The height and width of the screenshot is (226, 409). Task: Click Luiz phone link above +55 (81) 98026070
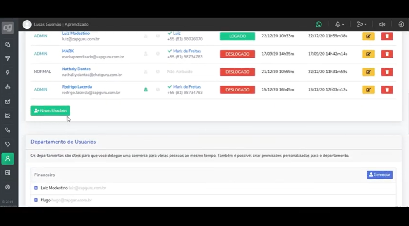pyautogui.click(x=177, y=33)
